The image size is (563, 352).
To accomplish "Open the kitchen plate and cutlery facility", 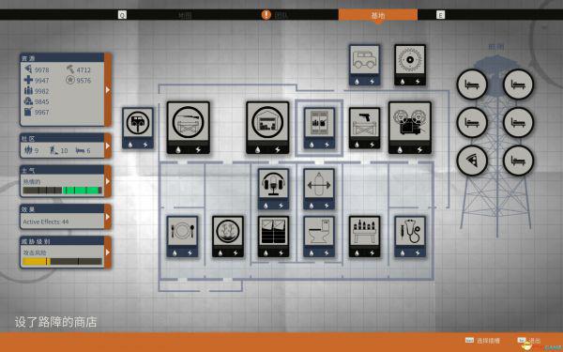I will pyautogui.click(x=182, y=237).
